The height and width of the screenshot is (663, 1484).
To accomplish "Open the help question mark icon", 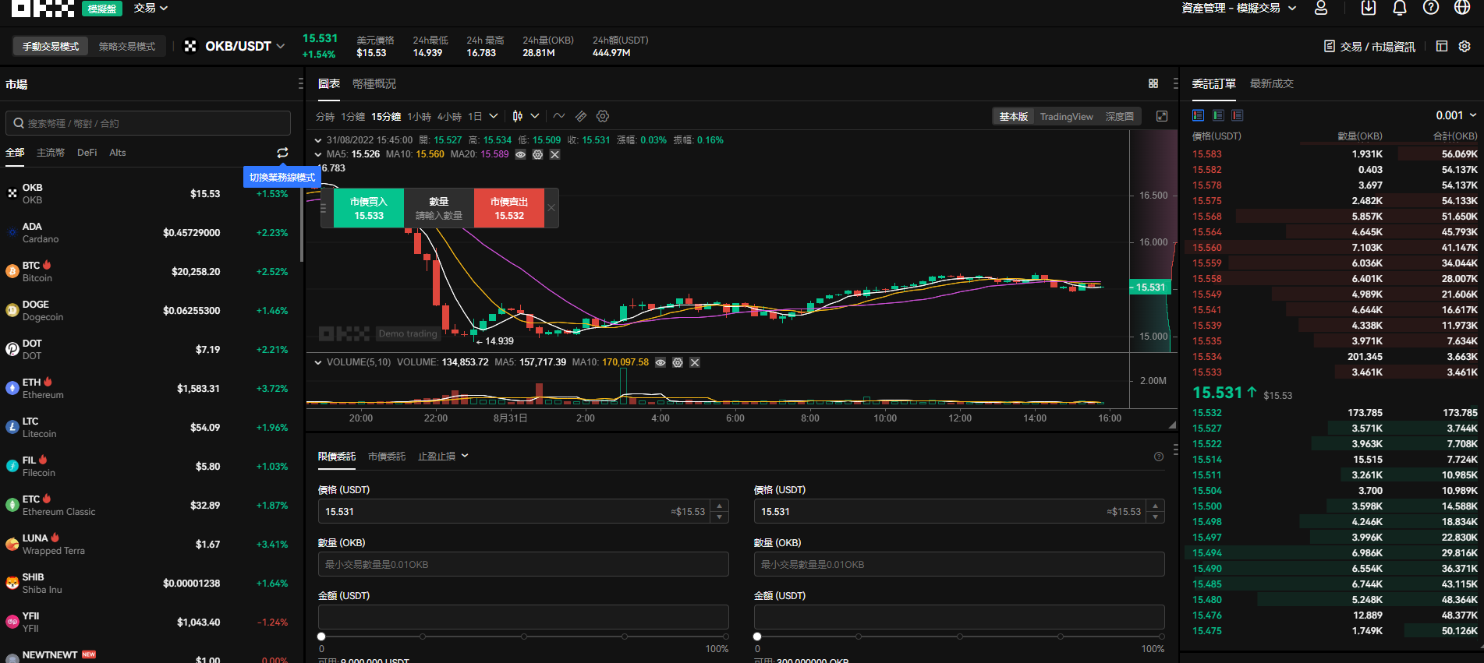I will pyautogui.click(x=1431, y=8).
